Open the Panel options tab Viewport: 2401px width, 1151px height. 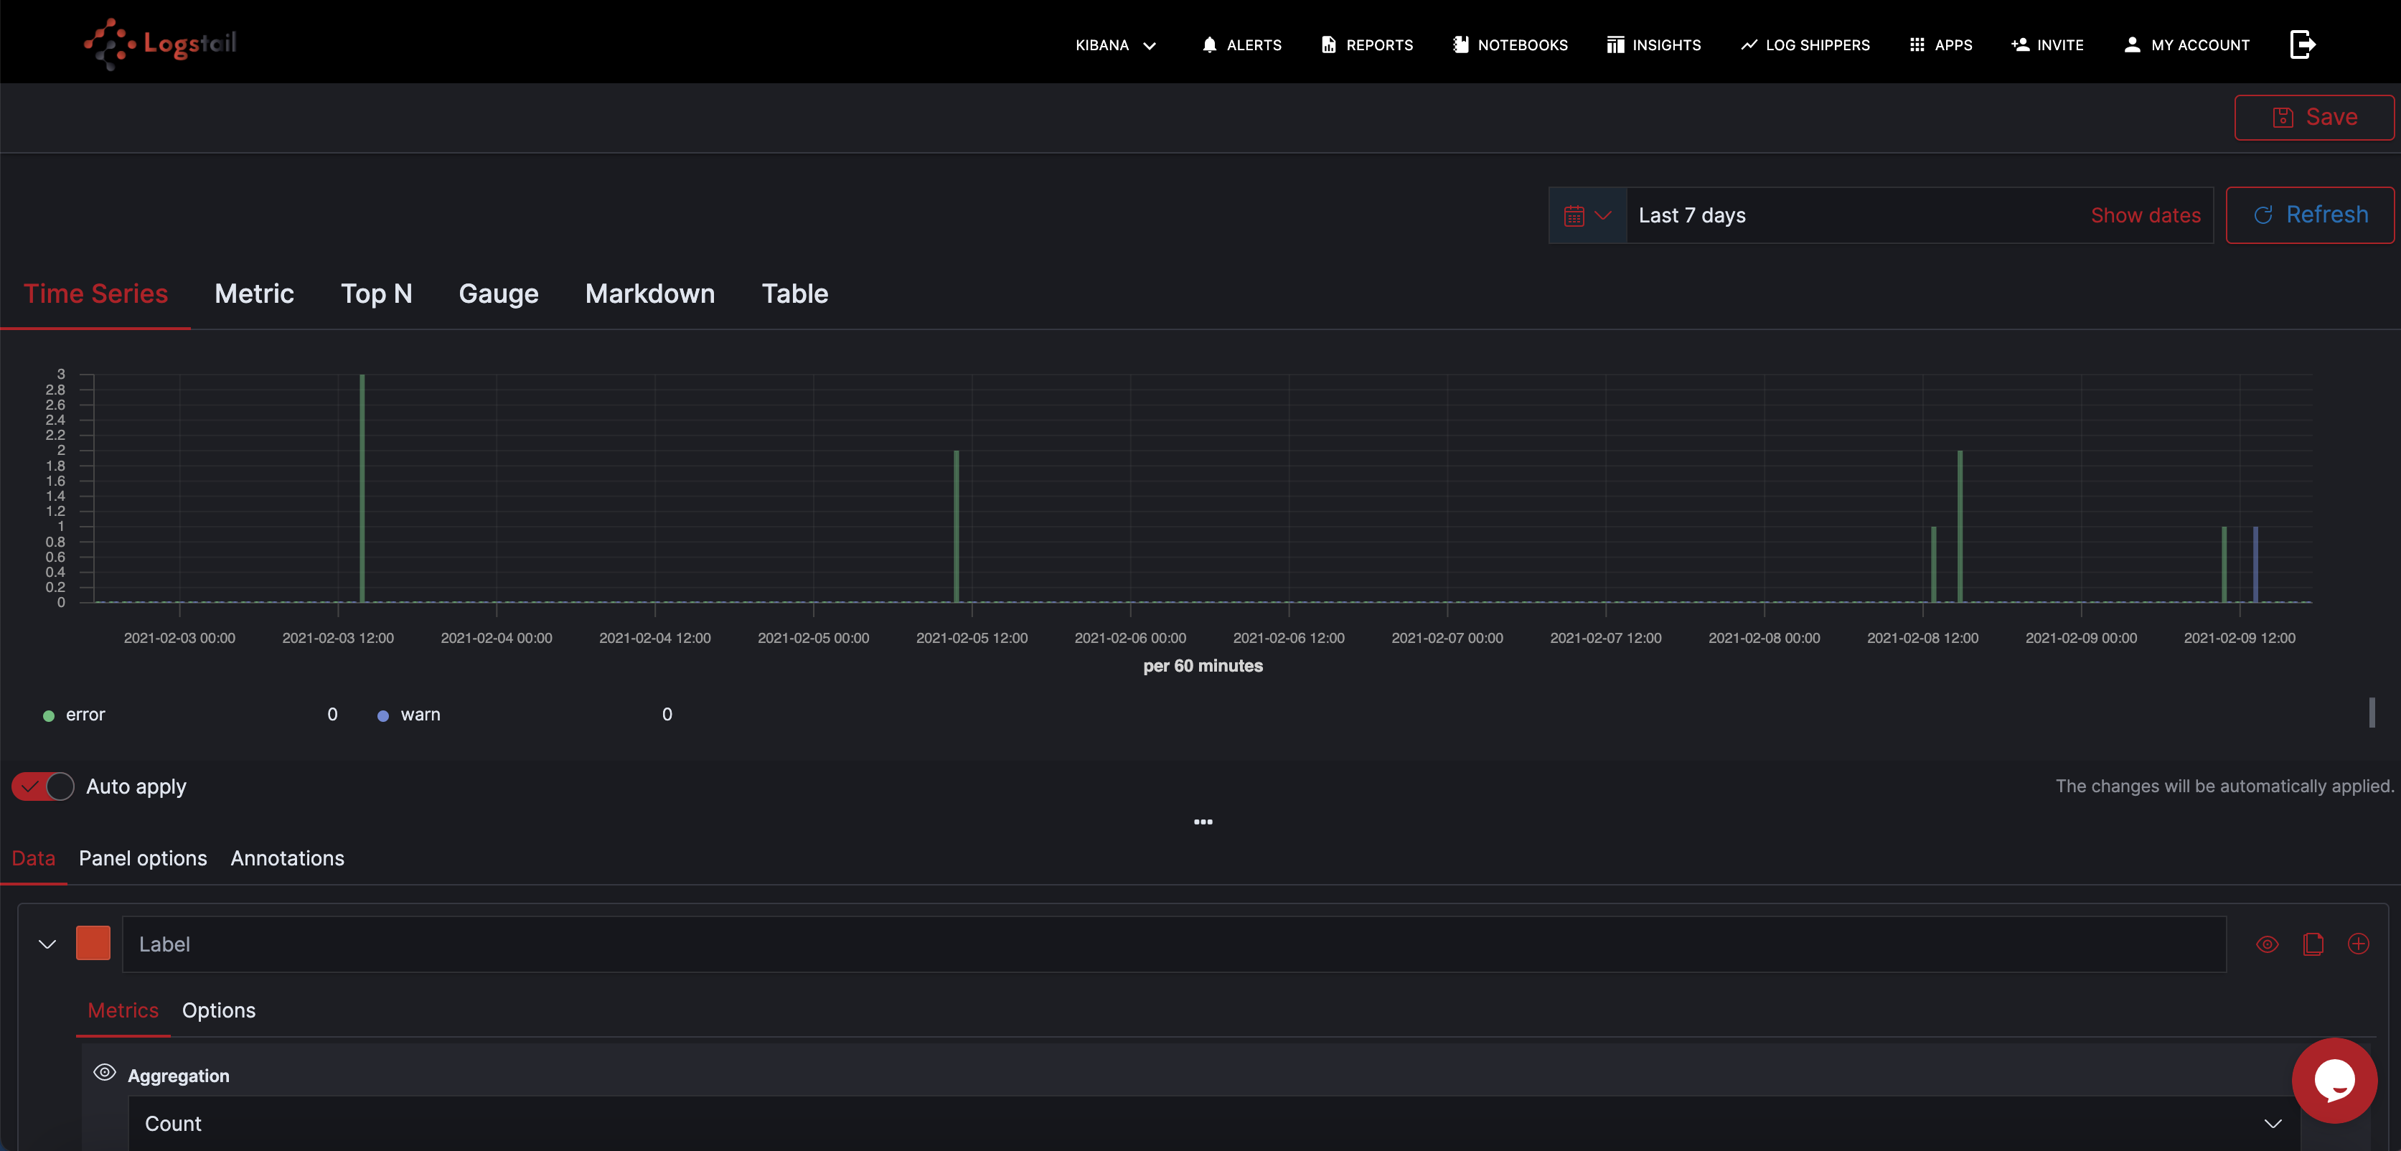pyautogui.click(x=143, y=858)
